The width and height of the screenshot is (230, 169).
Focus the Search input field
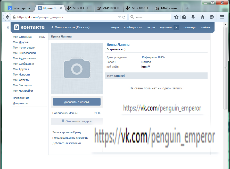click(150, 17)
